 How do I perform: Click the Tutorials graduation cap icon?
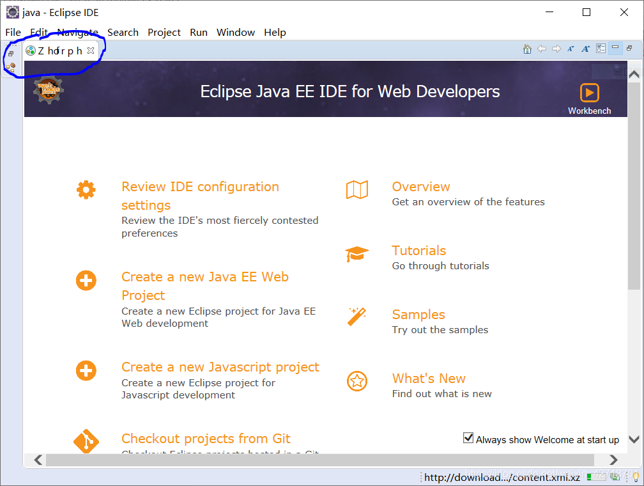[x=357, y=254]
